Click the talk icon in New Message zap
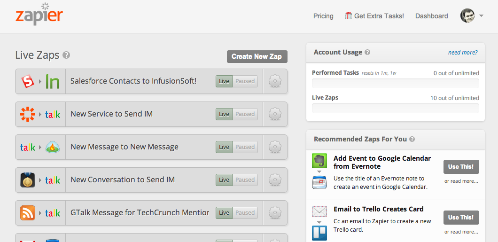Screen dimensions: 498x242 click(x=28, y=148)
